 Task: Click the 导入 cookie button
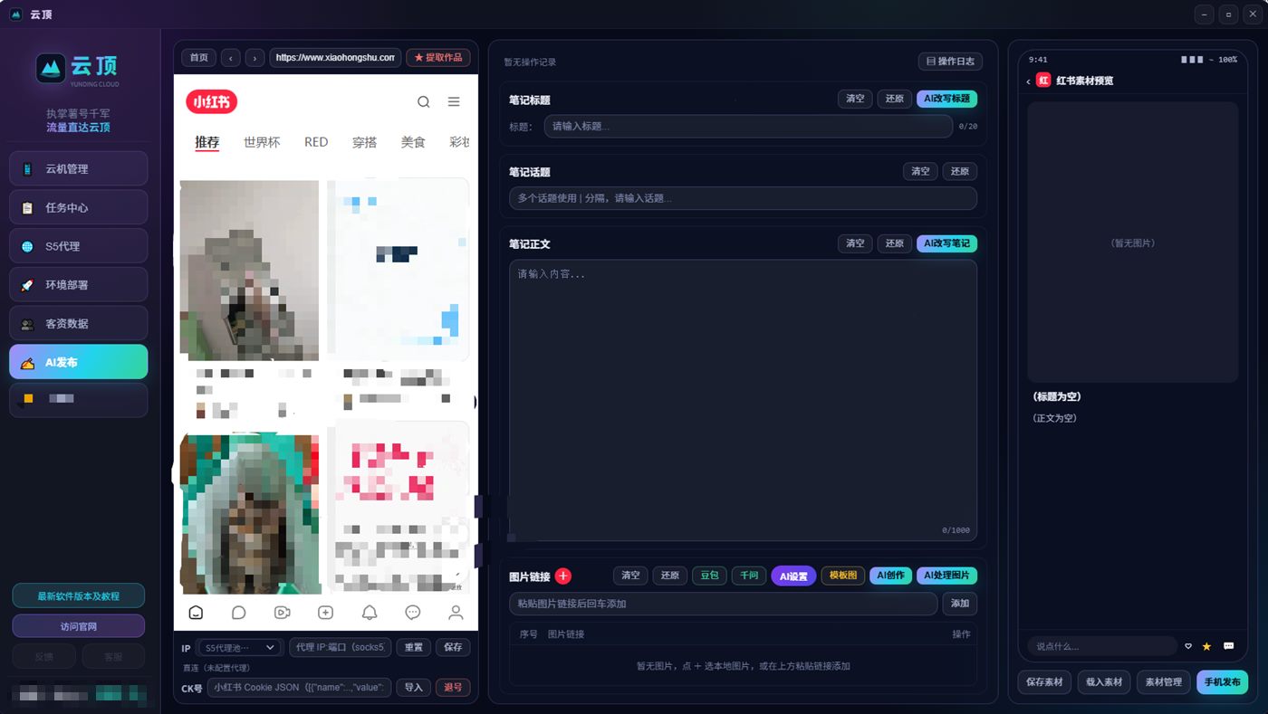tap(414, 688)
